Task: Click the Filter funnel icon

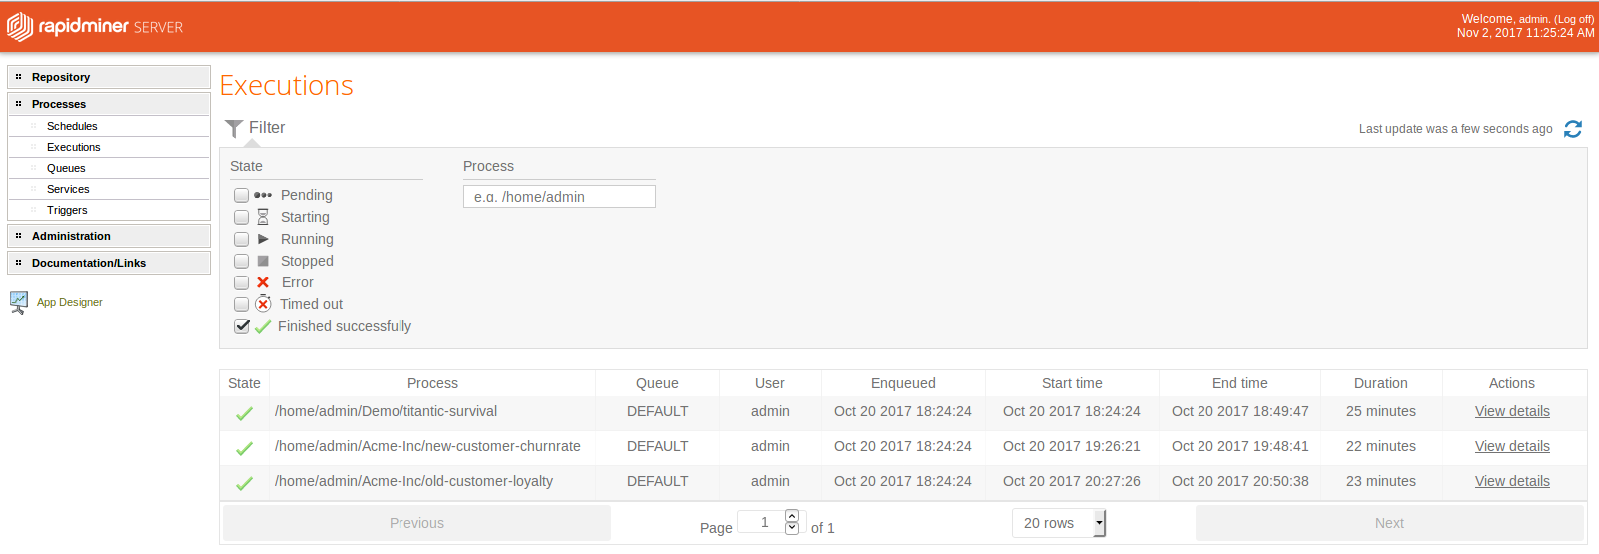Action: pyautogui.click(x=234, y=128)
